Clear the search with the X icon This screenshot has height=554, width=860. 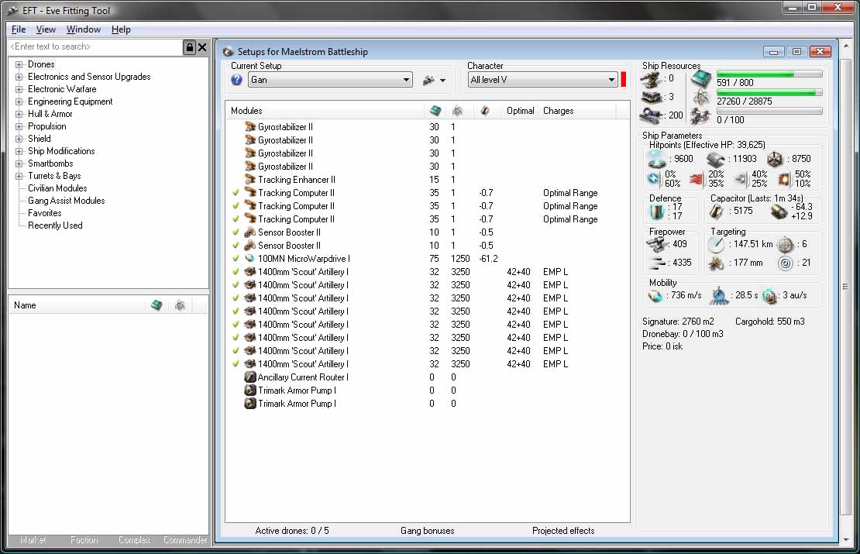(x=202, y=47)
